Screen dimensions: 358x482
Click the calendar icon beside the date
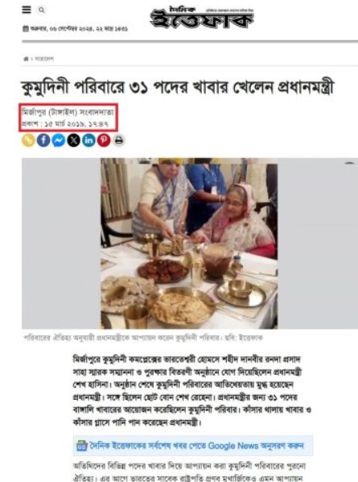click(26, 29)
